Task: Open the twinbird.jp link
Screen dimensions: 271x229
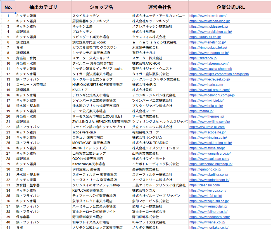Action: pos(206,101)
